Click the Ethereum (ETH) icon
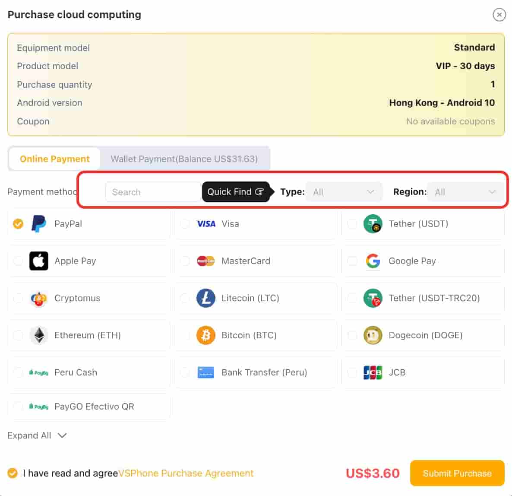Screen dimensions: 512x496 point(39,335)
